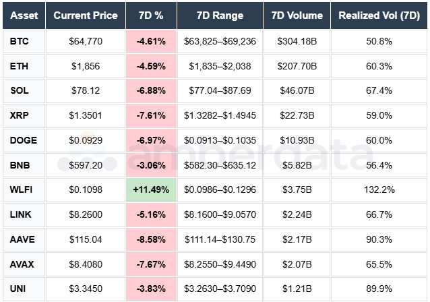Click the green +11.49% WLFI cell
Viewport: 430px width, 302px height.
151,191
